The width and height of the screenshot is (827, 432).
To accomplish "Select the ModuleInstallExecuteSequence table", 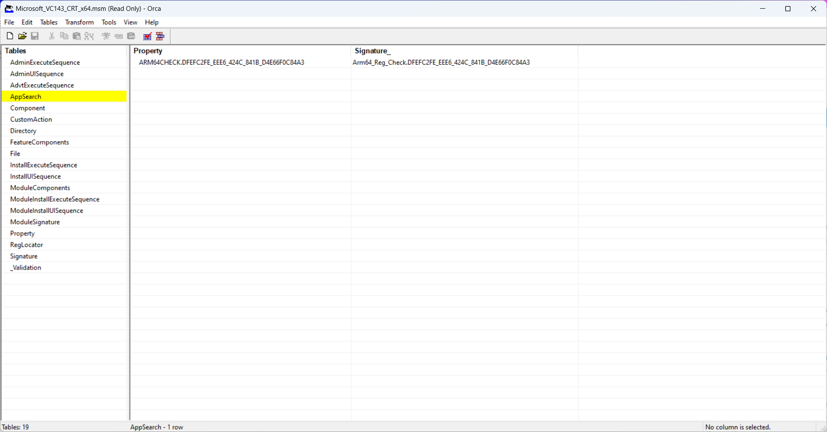I will coord(64,199).
